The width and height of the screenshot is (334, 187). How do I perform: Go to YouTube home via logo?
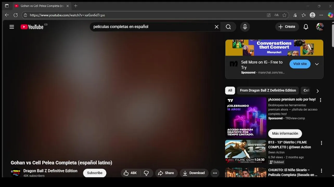point(32,27)
